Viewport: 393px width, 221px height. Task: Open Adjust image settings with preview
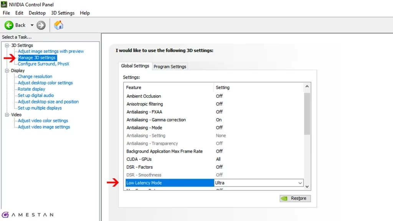click(x=51, y=51)
